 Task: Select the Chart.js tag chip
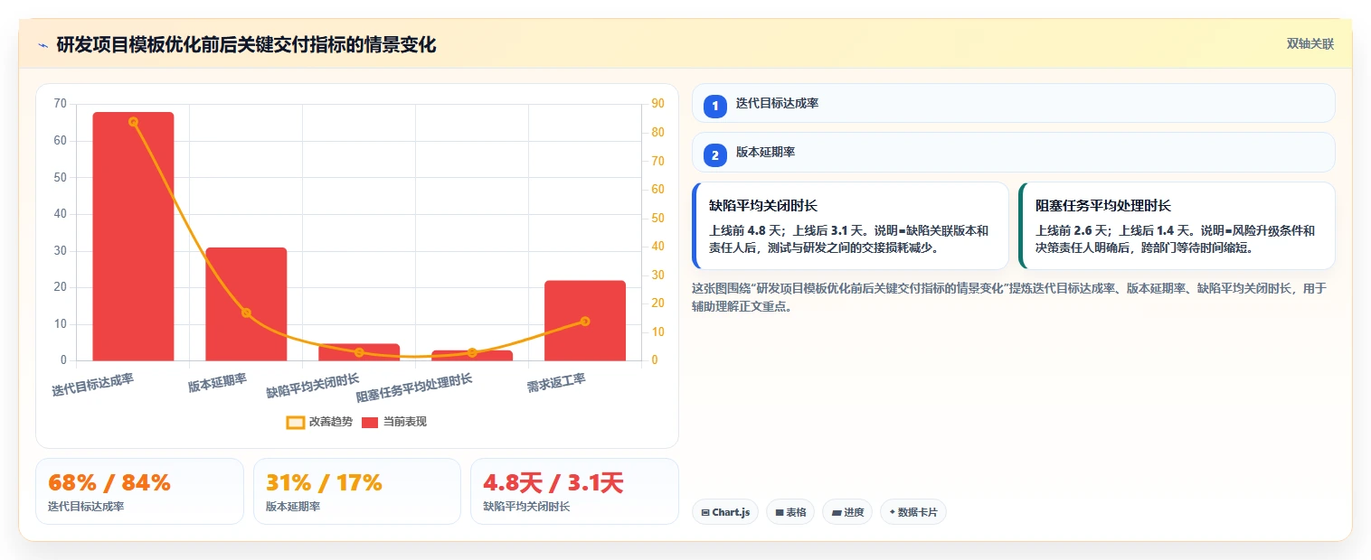click(x=725, y=512)
